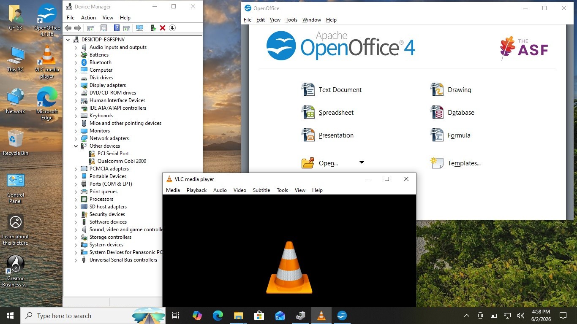
Task: Open the Tools menu in OpenOffice
Action: coord(291,20)
